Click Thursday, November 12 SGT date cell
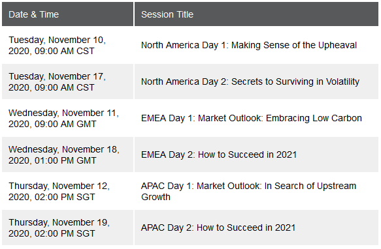This screenshot has height=249, width=381. coord(67,191)
